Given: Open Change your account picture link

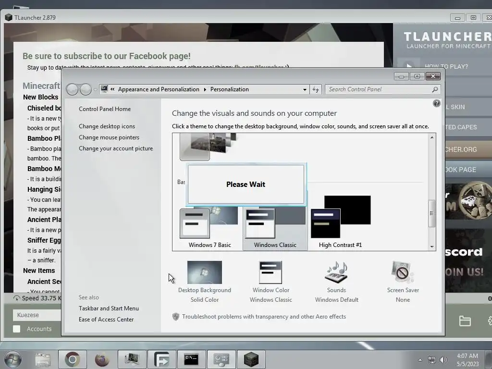Looking at the screenshot, I should pyautogui.click(x=116, y=148).
